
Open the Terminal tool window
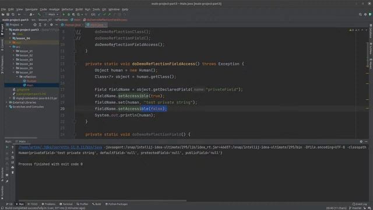pyautogui.click(x=66, y=204)
